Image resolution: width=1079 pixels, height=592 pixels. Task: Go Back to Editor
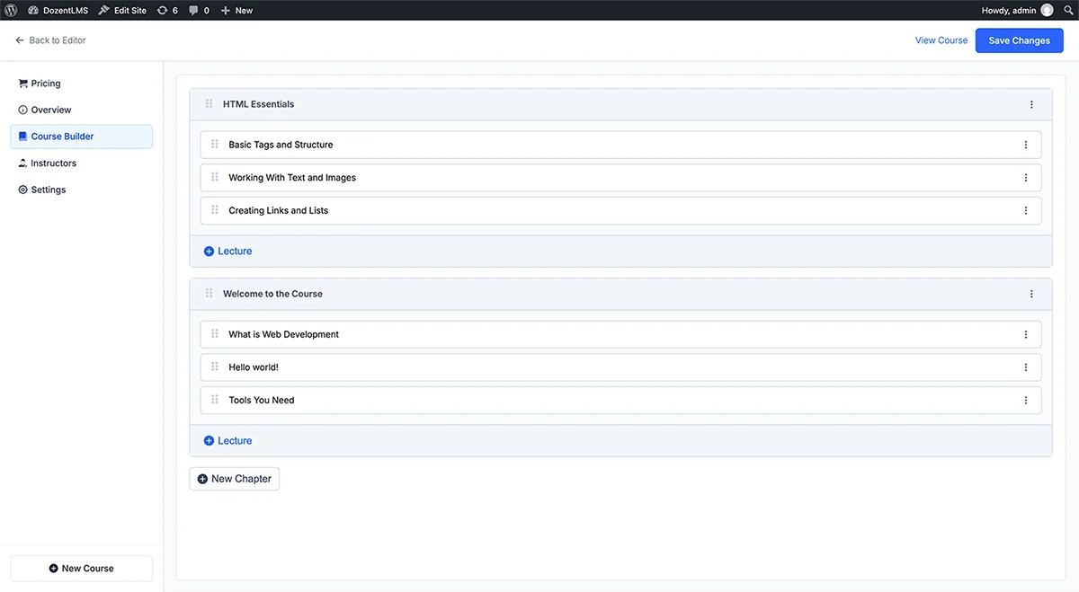click(50, 40)
